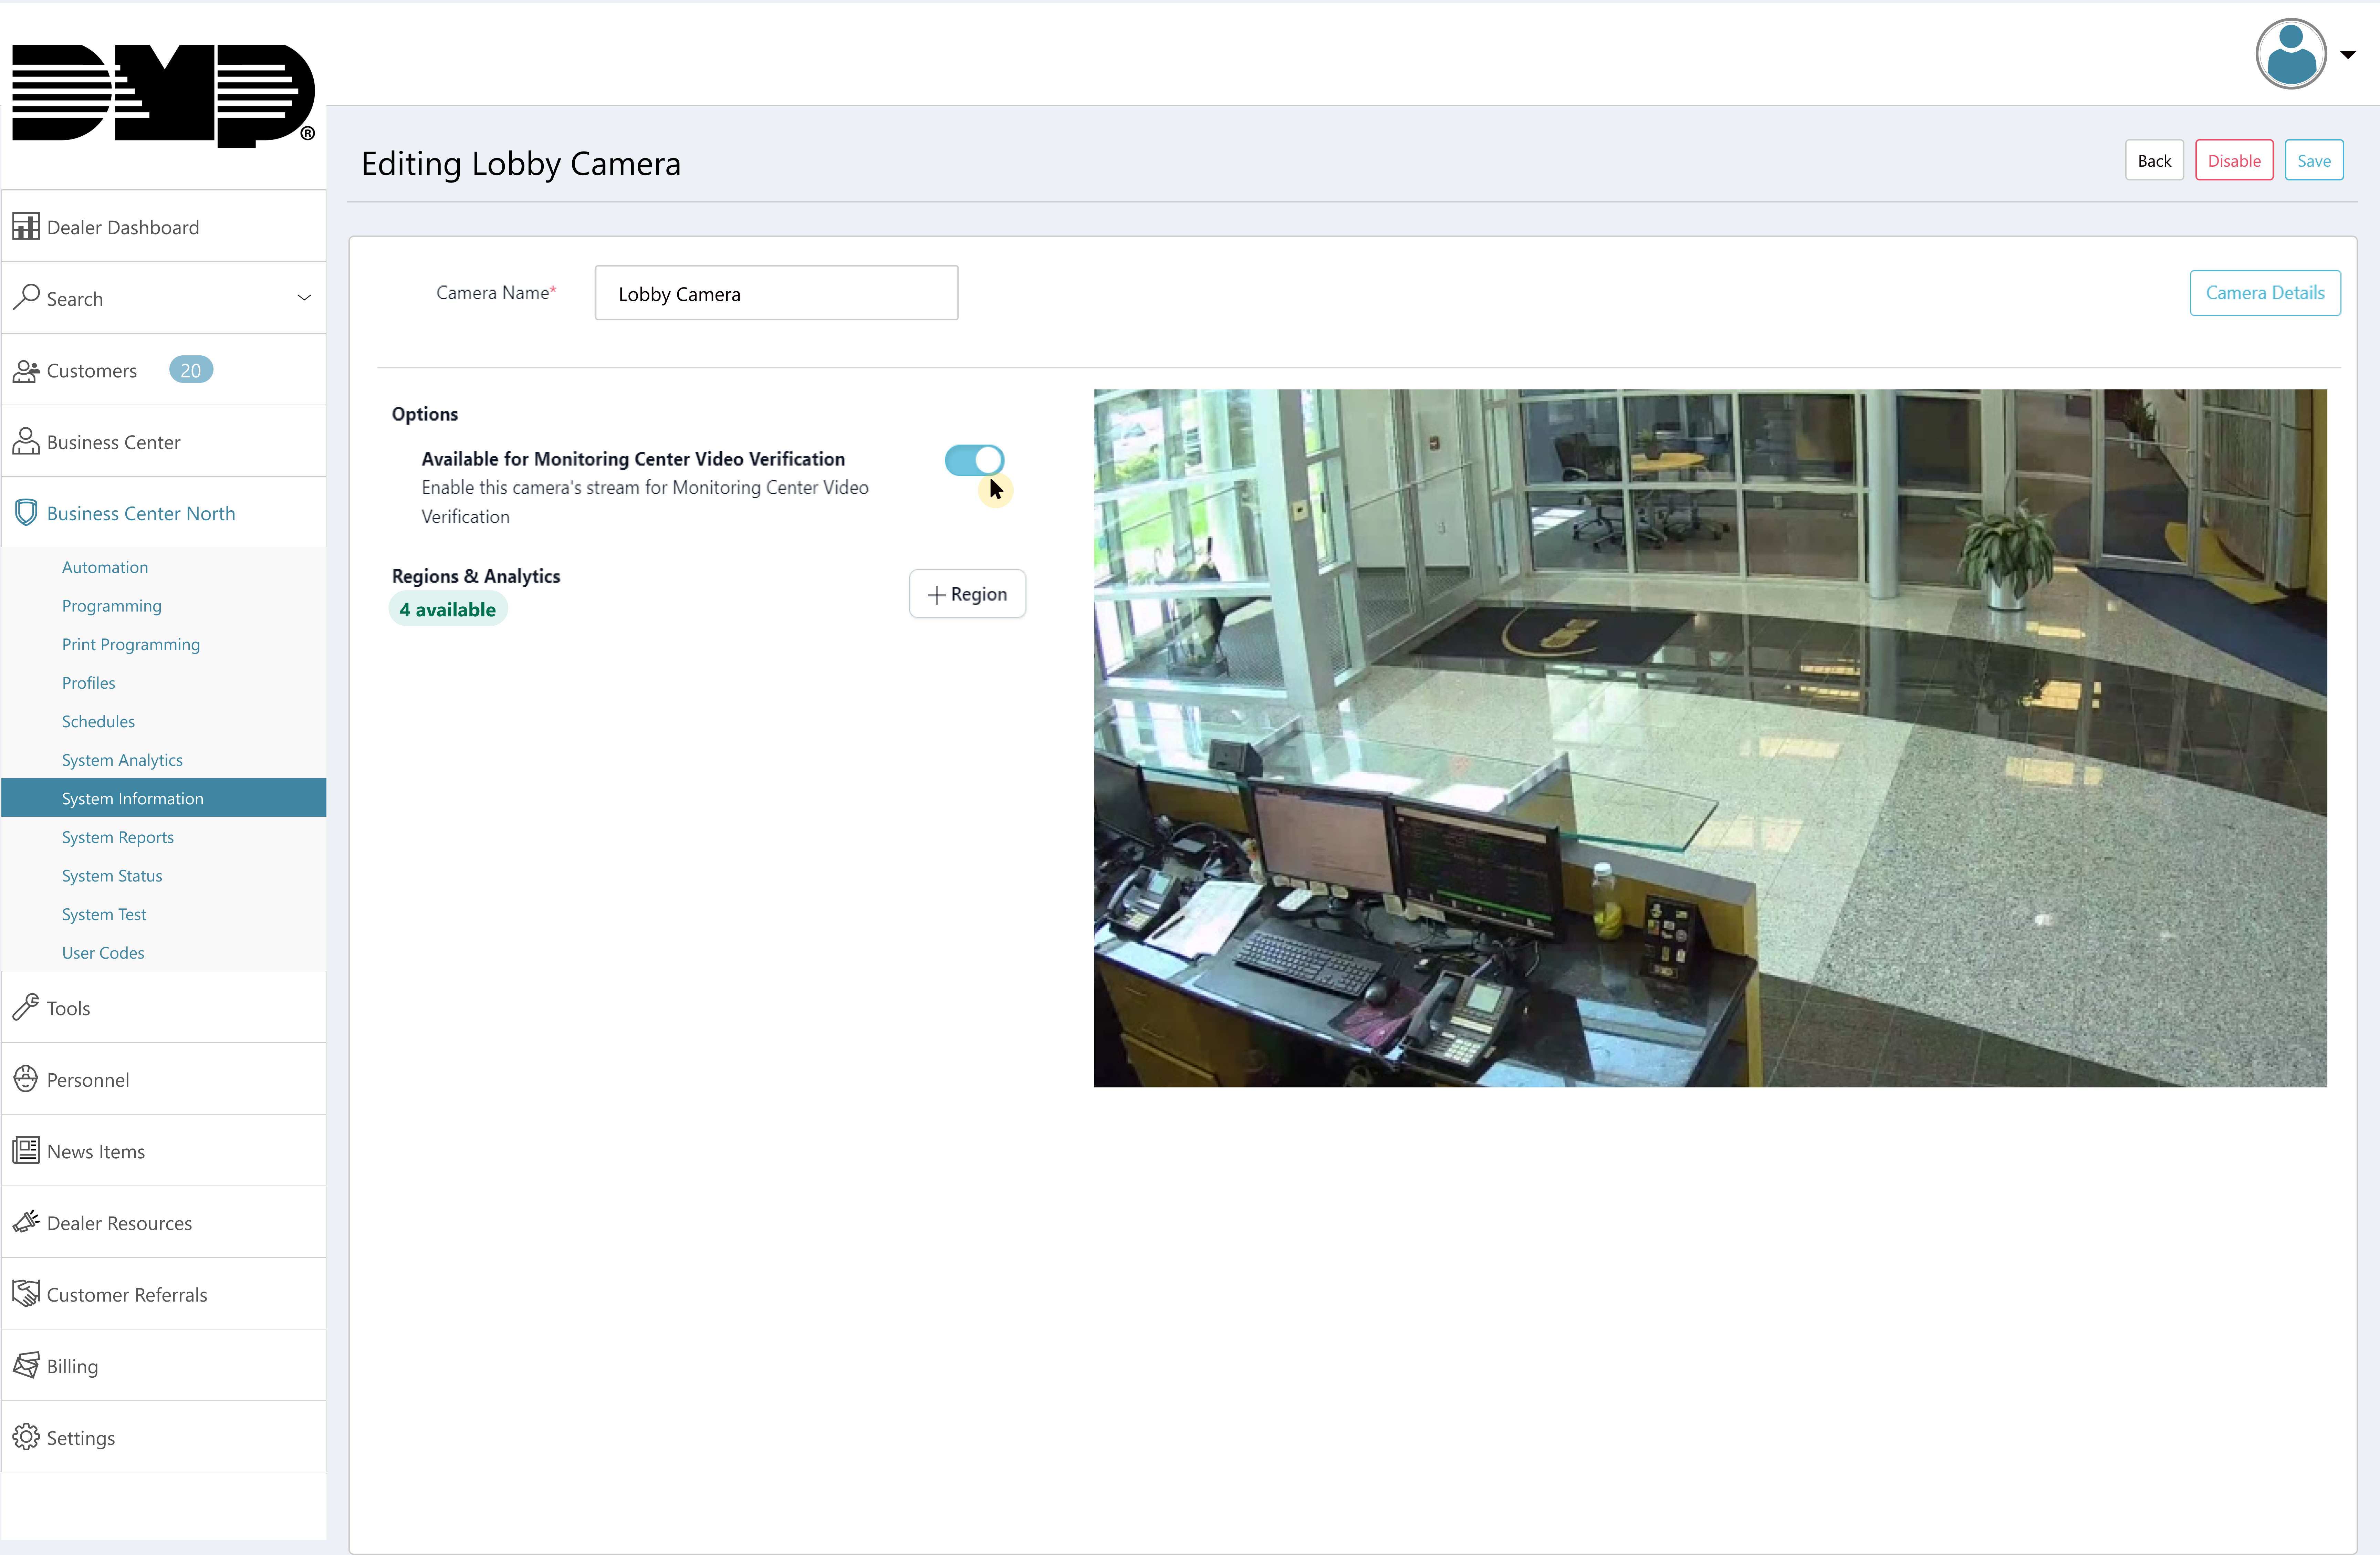Click the Camera Name input field
Screen dimensions: 2380x1555
coord(776,293)
